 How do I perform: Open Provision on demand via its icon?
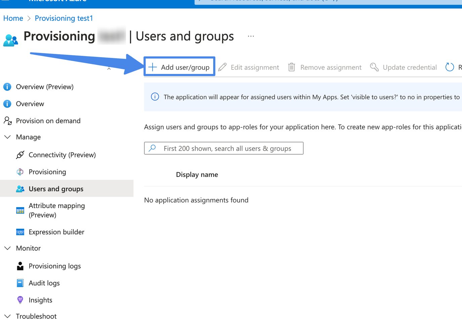click(7, 121)
